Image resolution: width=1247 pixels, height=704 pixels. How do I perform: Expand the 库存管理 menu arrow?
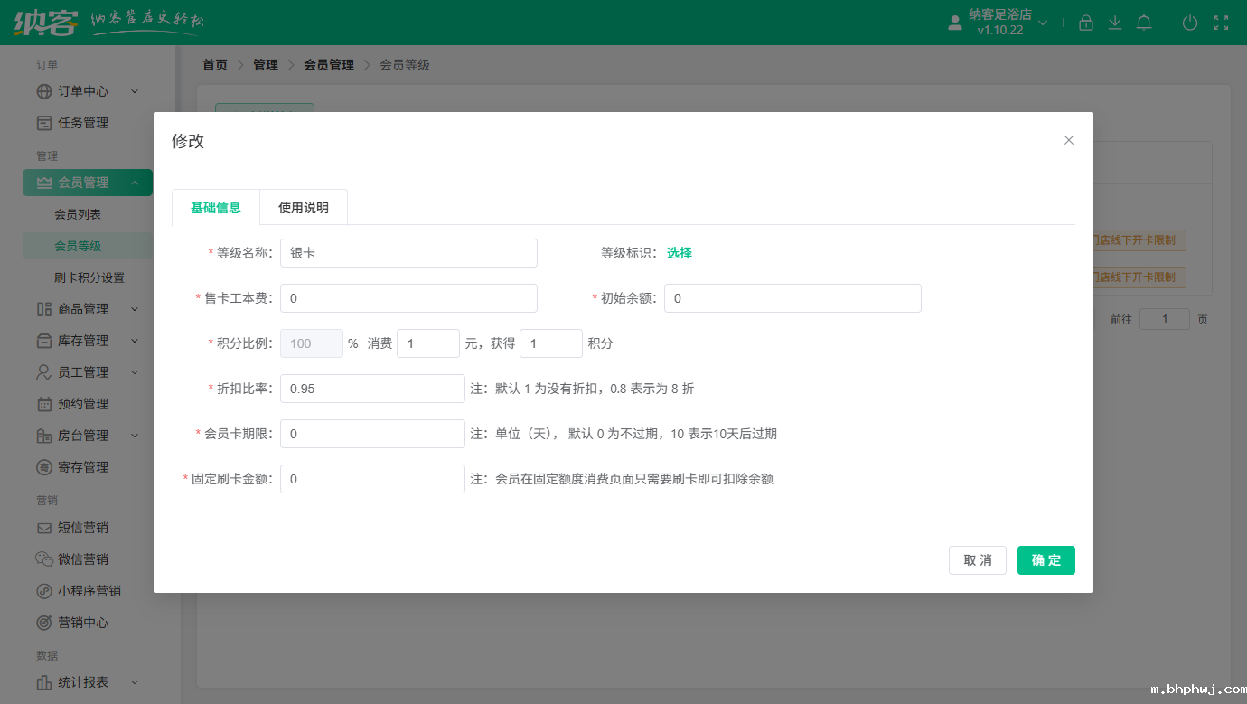[x=135, y=341]
